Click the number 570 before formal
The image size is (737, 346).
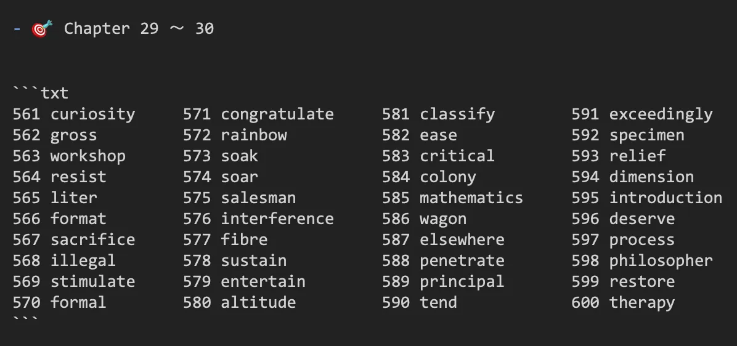tap(26, 302)
